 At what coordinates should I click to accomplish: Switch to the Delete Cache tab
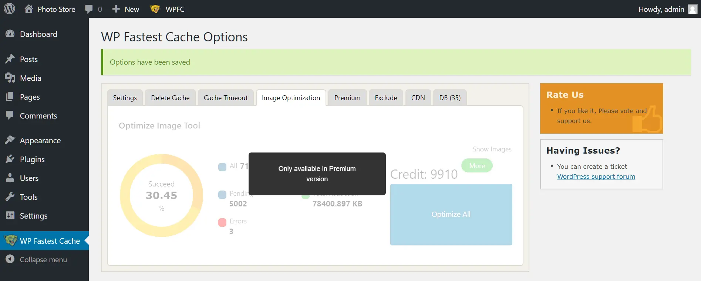click(170, 98)
